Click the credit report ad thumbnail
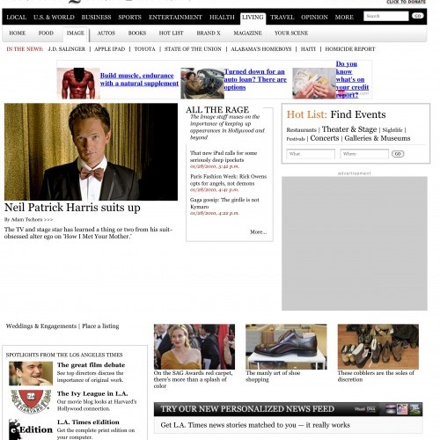Image resolution: width=440 pixels, height=440 pixels. pos(314,84)
